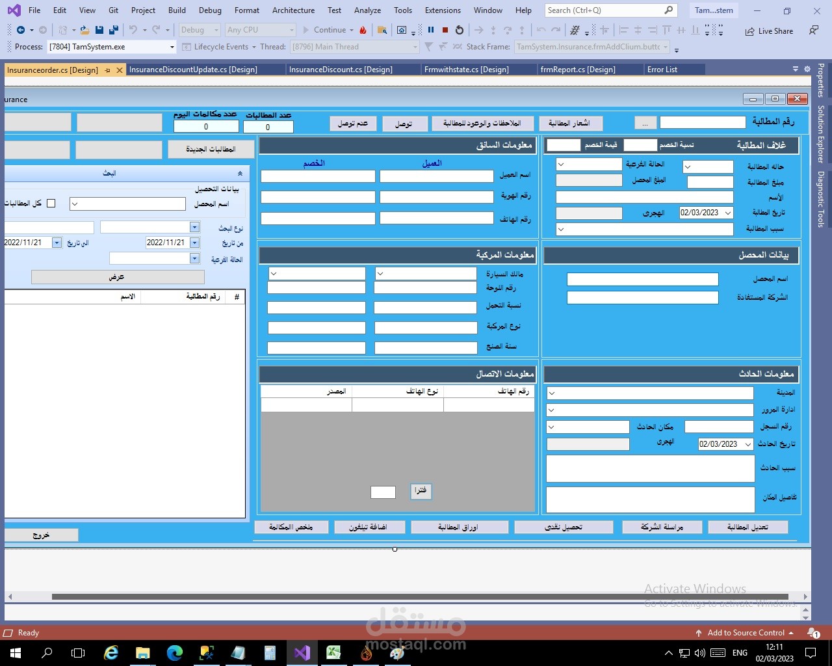This screenshot has width=832, height=666.
Task: Click the Send Feedback person icon
Action: 814,30
